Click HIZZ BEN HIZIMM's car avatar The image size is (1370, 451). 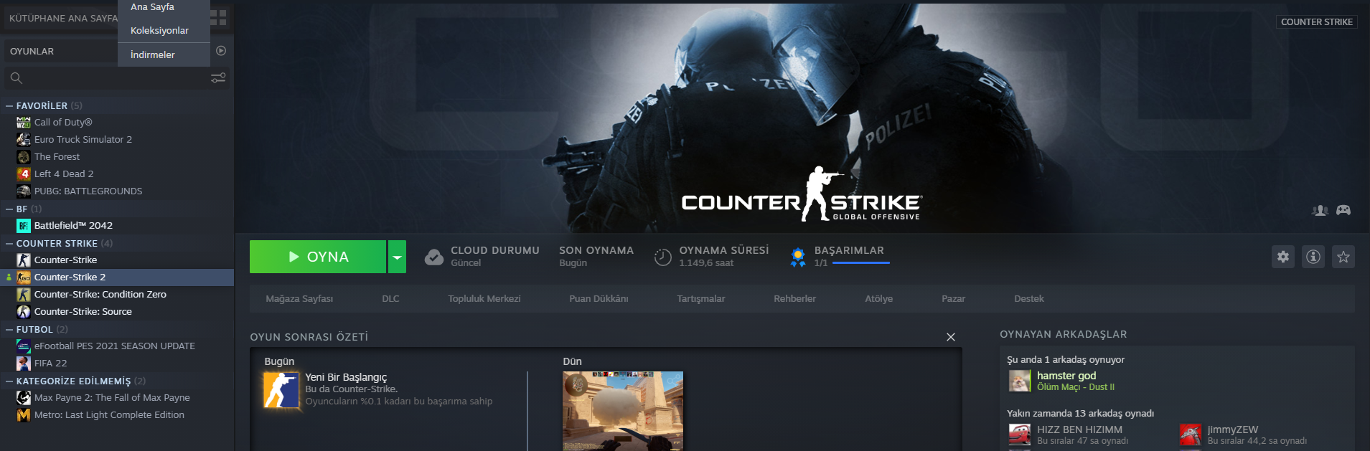pos(1020,435)
